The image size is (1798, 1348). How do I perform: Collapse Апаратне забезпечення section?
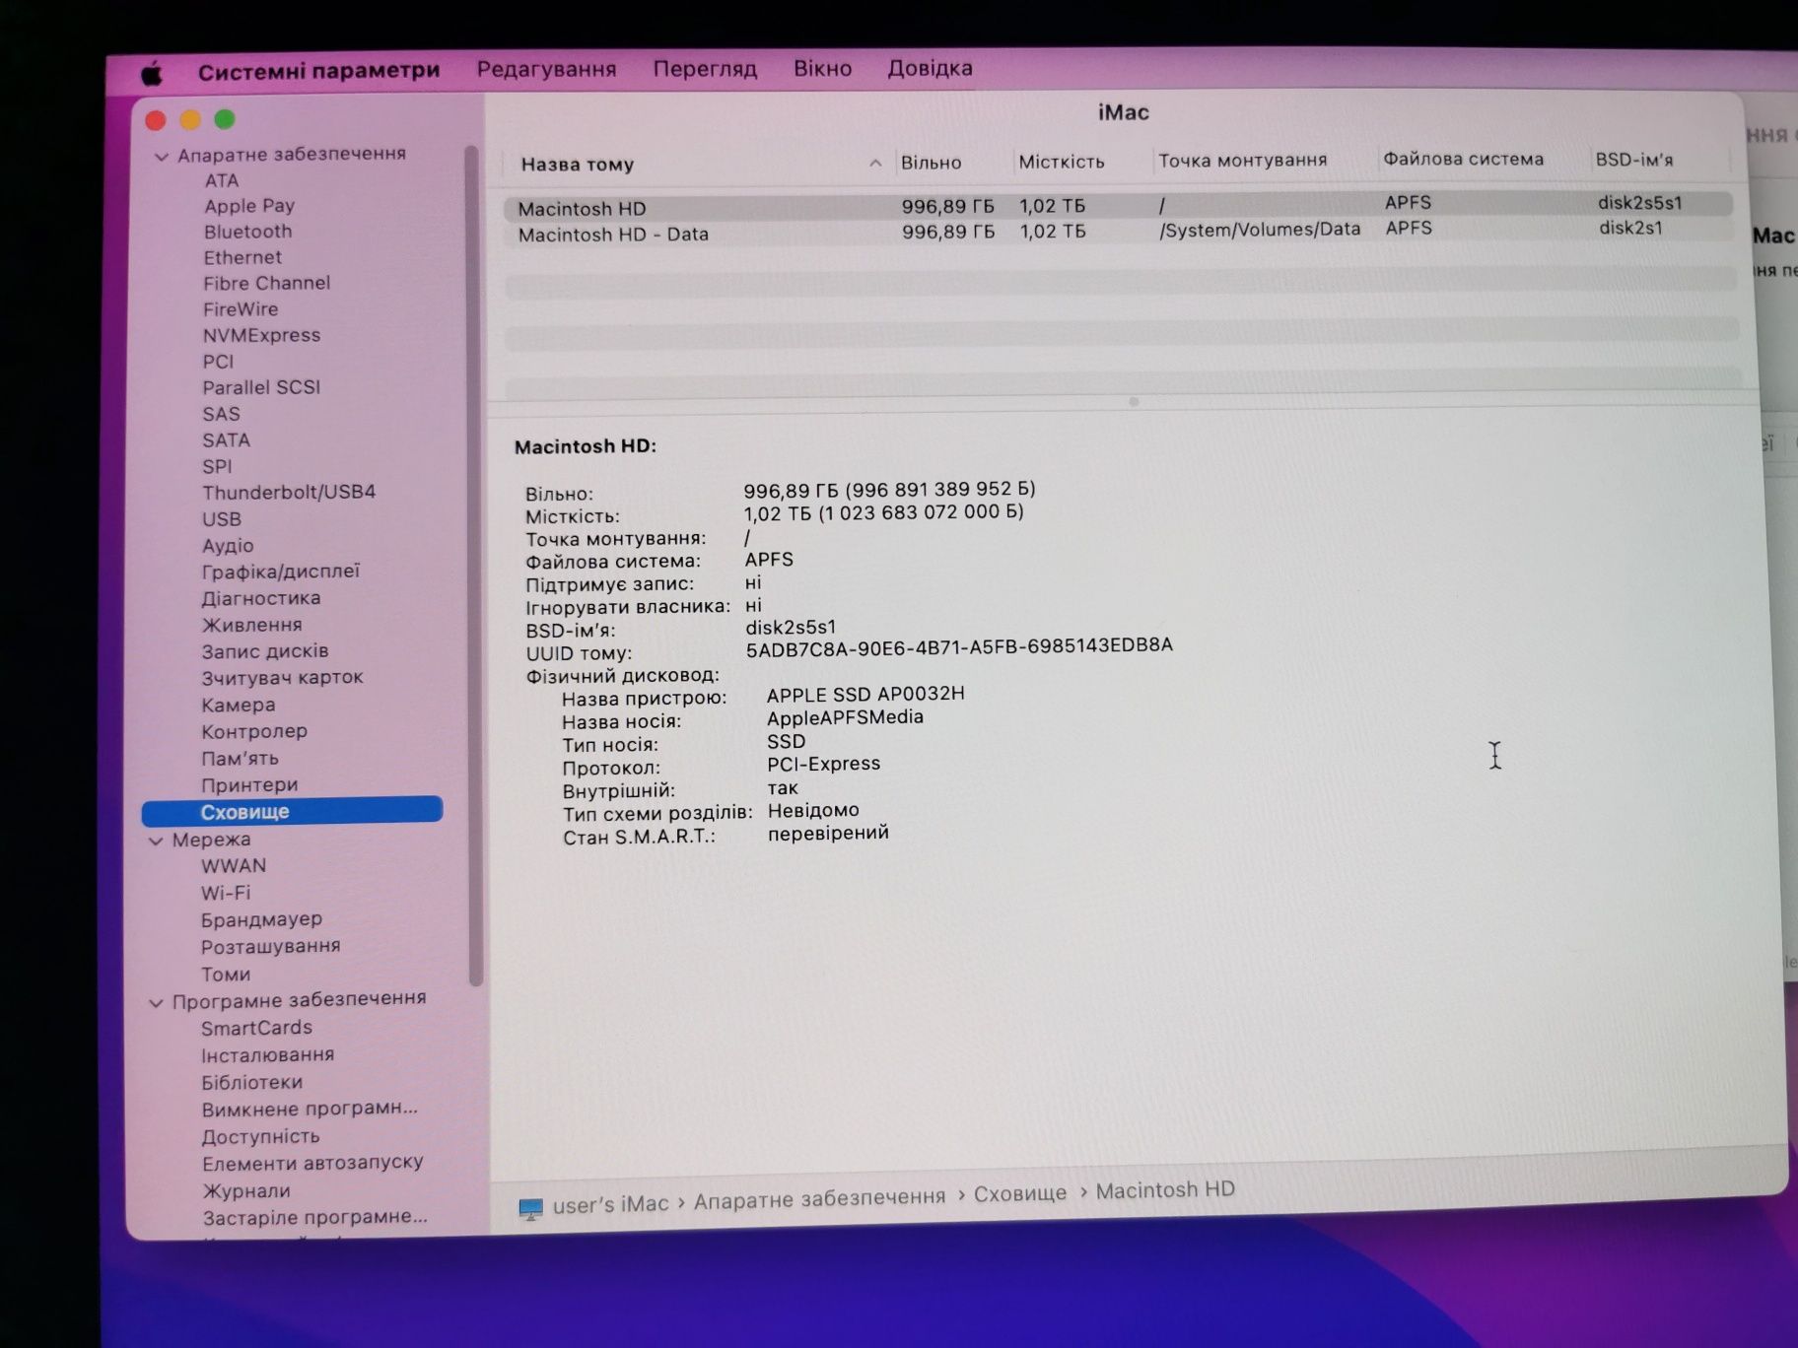point(162,156)
